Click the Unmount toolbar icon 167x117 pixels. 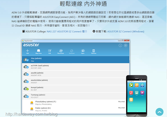pyautogui.click(x=72, y=51)
